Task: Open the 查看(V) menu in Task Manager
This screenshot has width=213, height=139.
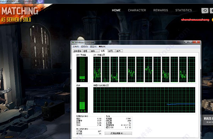Action: point(93,47)
